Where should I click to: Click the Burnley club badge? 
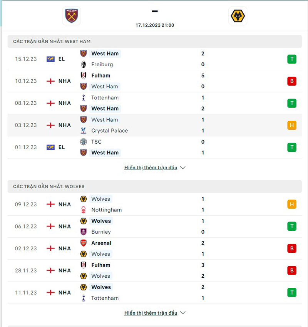coord(83,232)
